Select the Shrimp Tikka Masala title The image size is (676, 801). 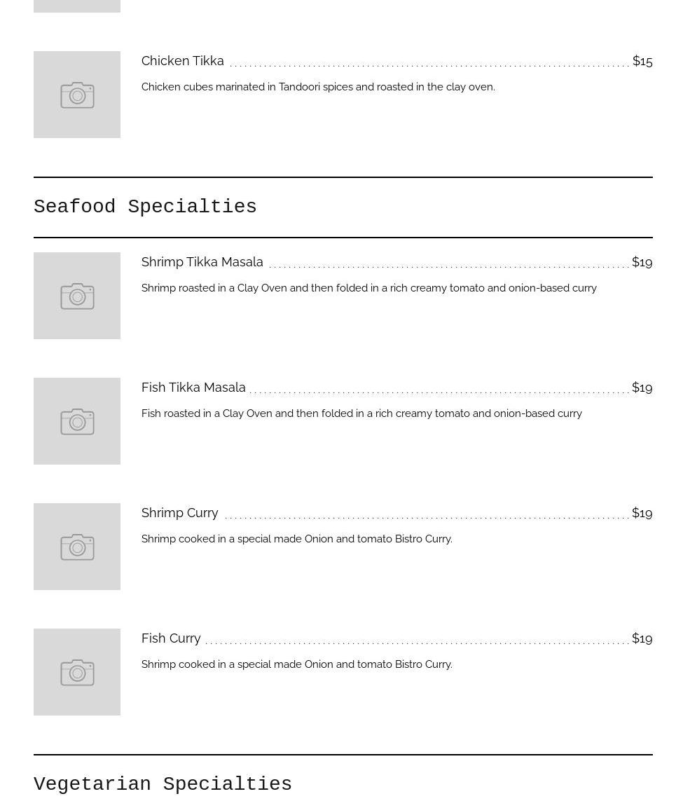pos(202,262)
